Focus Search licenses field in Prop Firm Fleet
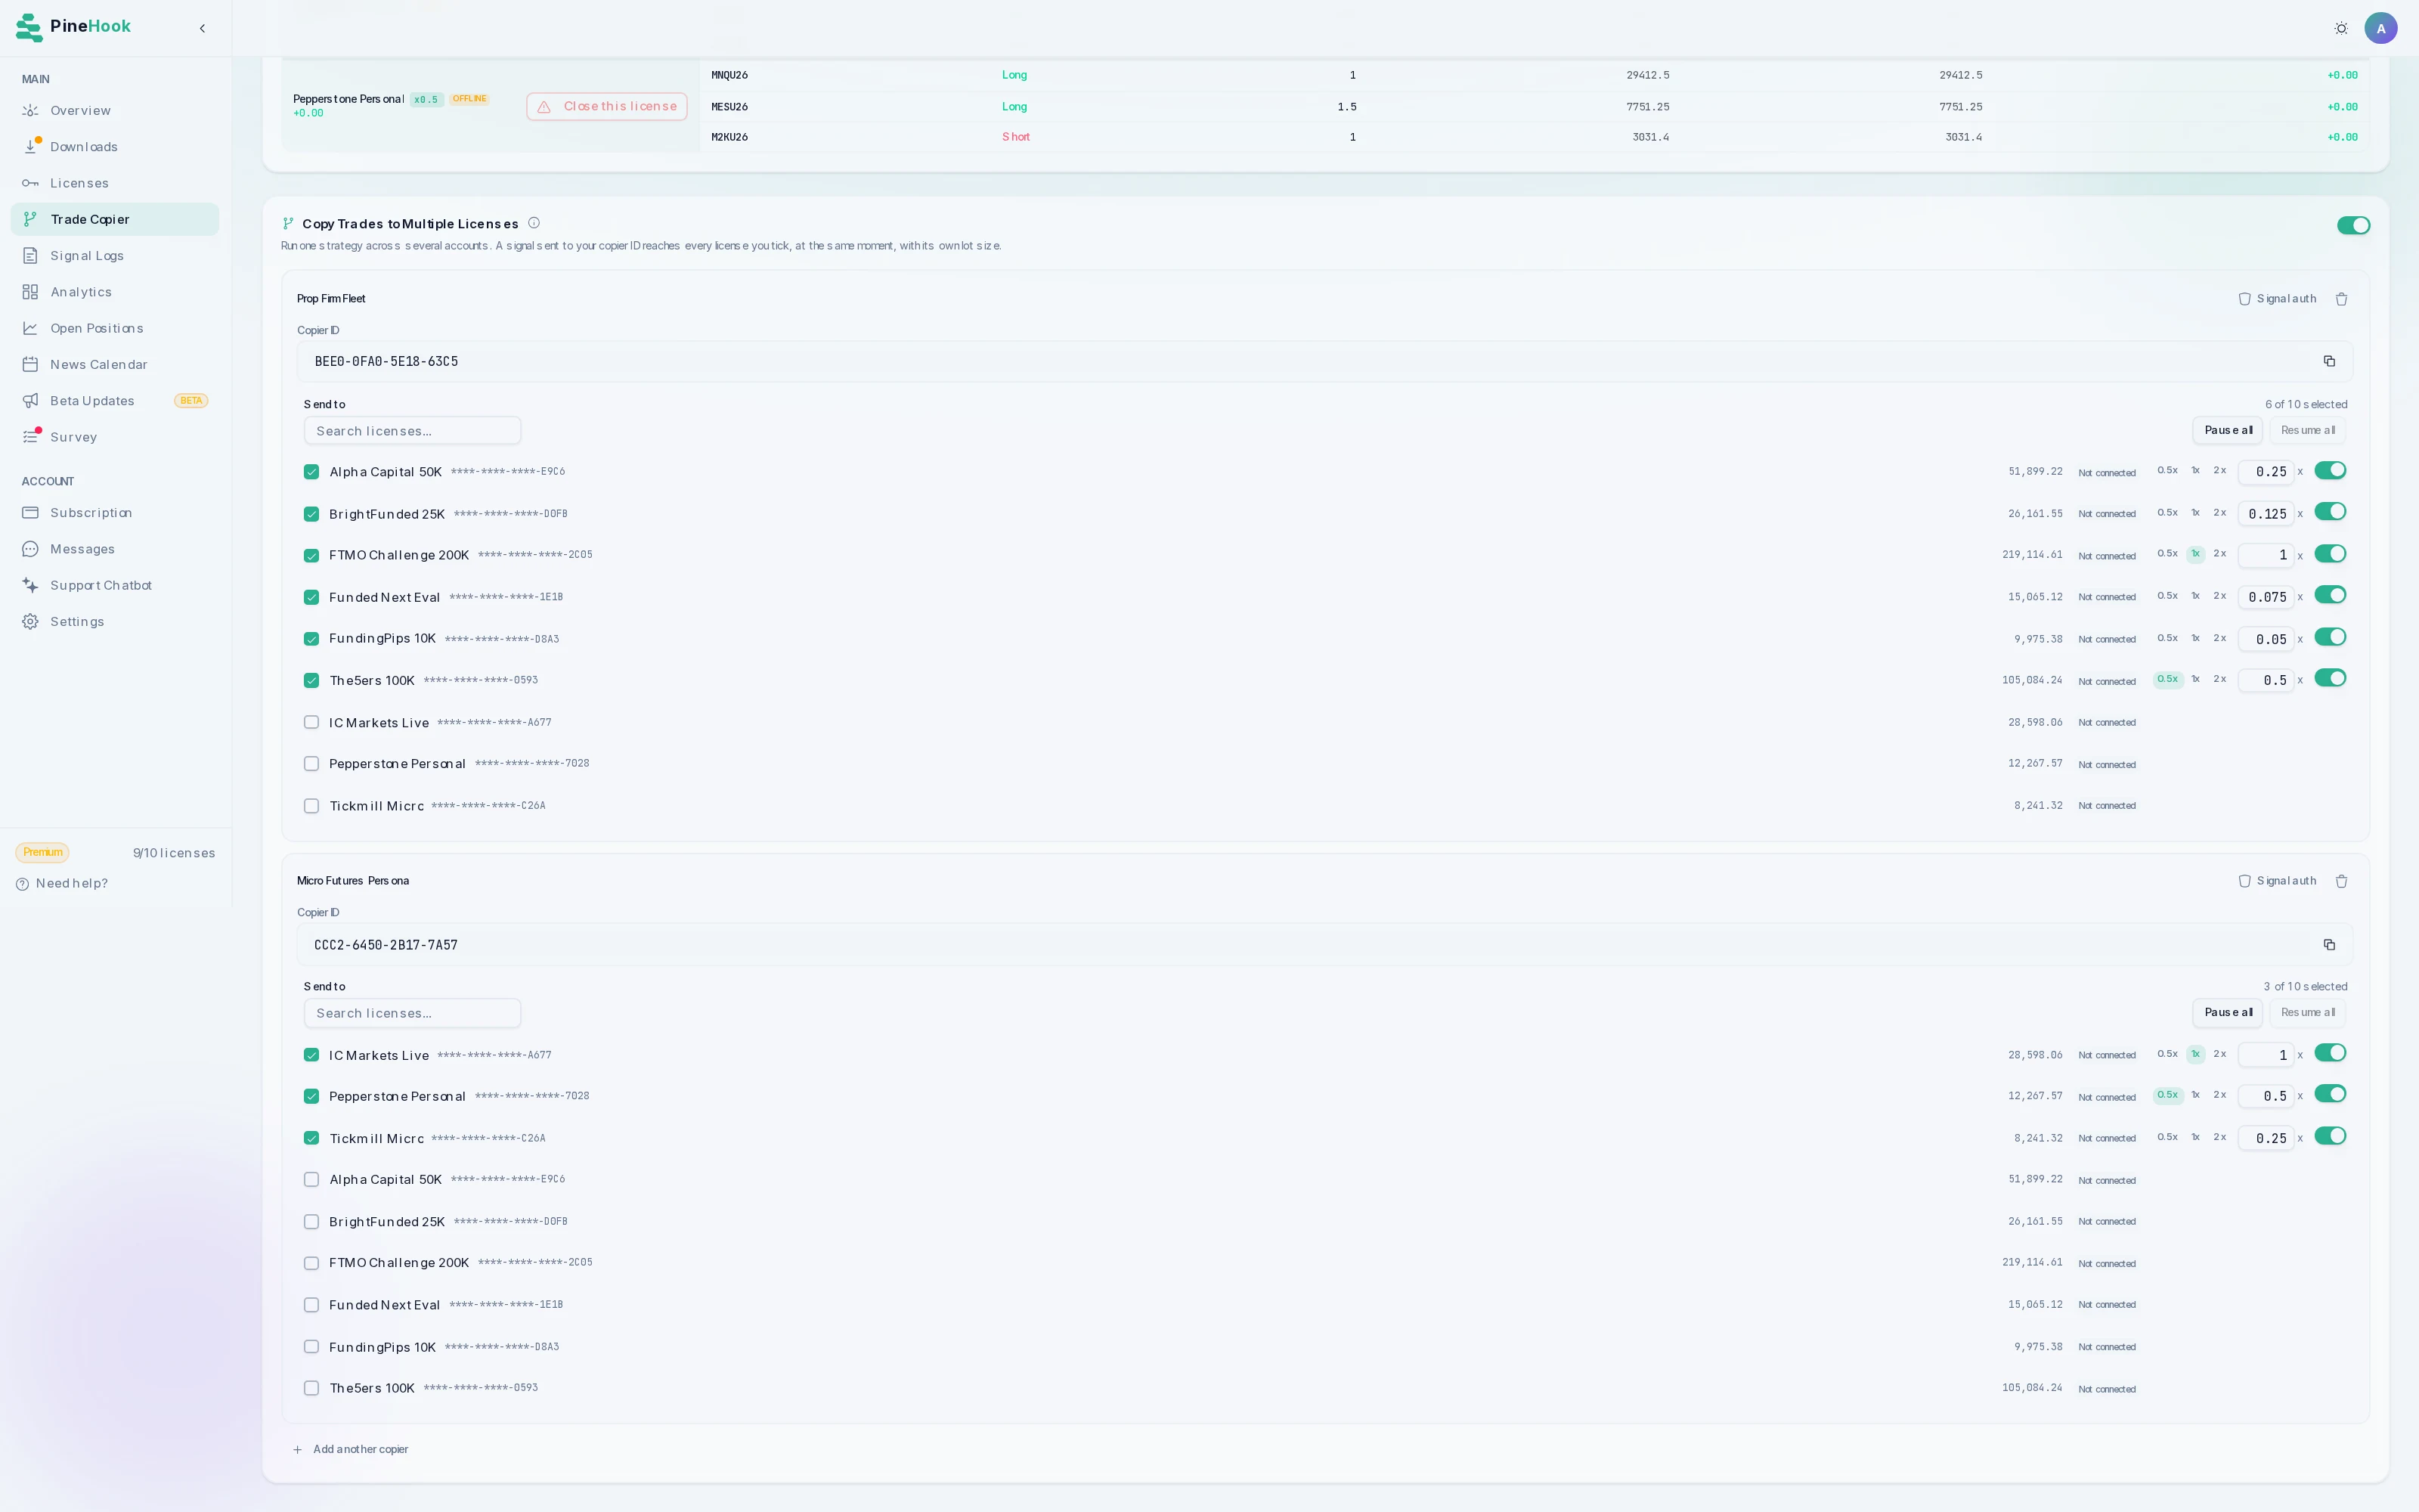Image resolution: width=2419 pixels, height=1512 pixels. 412,431
